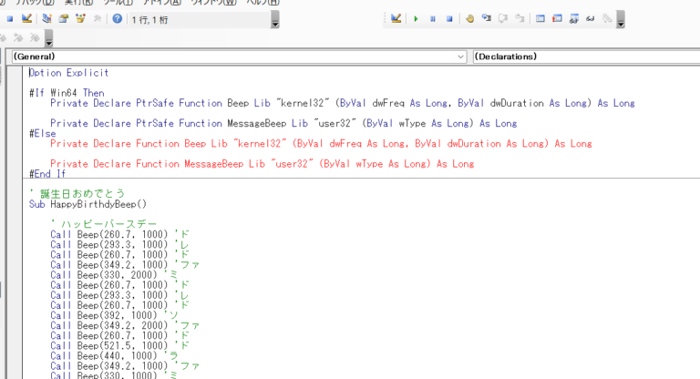The height and width of the screenshot is (379, 700).
Task: Open the Properties window icon
Action: point(63,18)
